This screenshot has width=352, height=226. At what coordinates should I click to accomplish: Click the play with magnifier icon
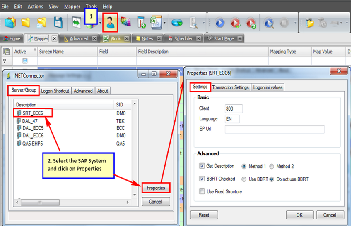pyautogui.click(x=269, y=23)
